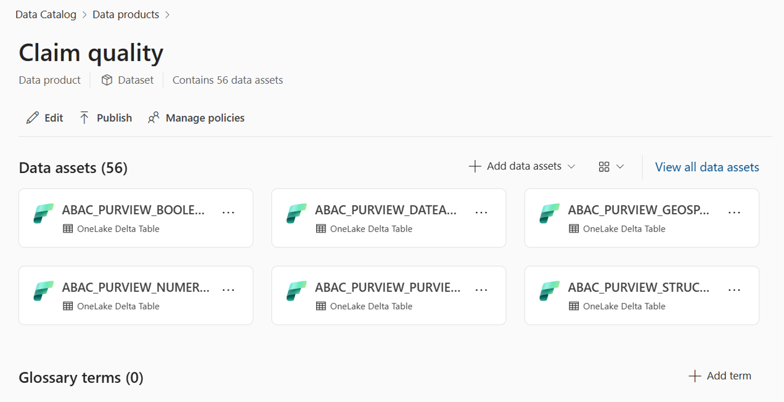Click the Dataset cube icon
Image resolution: width=784 pixels, height=402 pixels.
pos(107,80)
